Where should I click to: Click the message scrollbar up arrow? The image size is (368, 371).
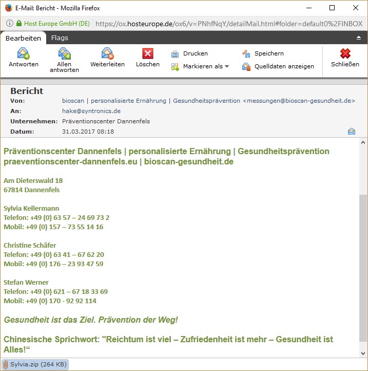point(363,142)
